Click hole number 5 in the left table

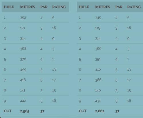pyautogui.click(x=5, y=60)
